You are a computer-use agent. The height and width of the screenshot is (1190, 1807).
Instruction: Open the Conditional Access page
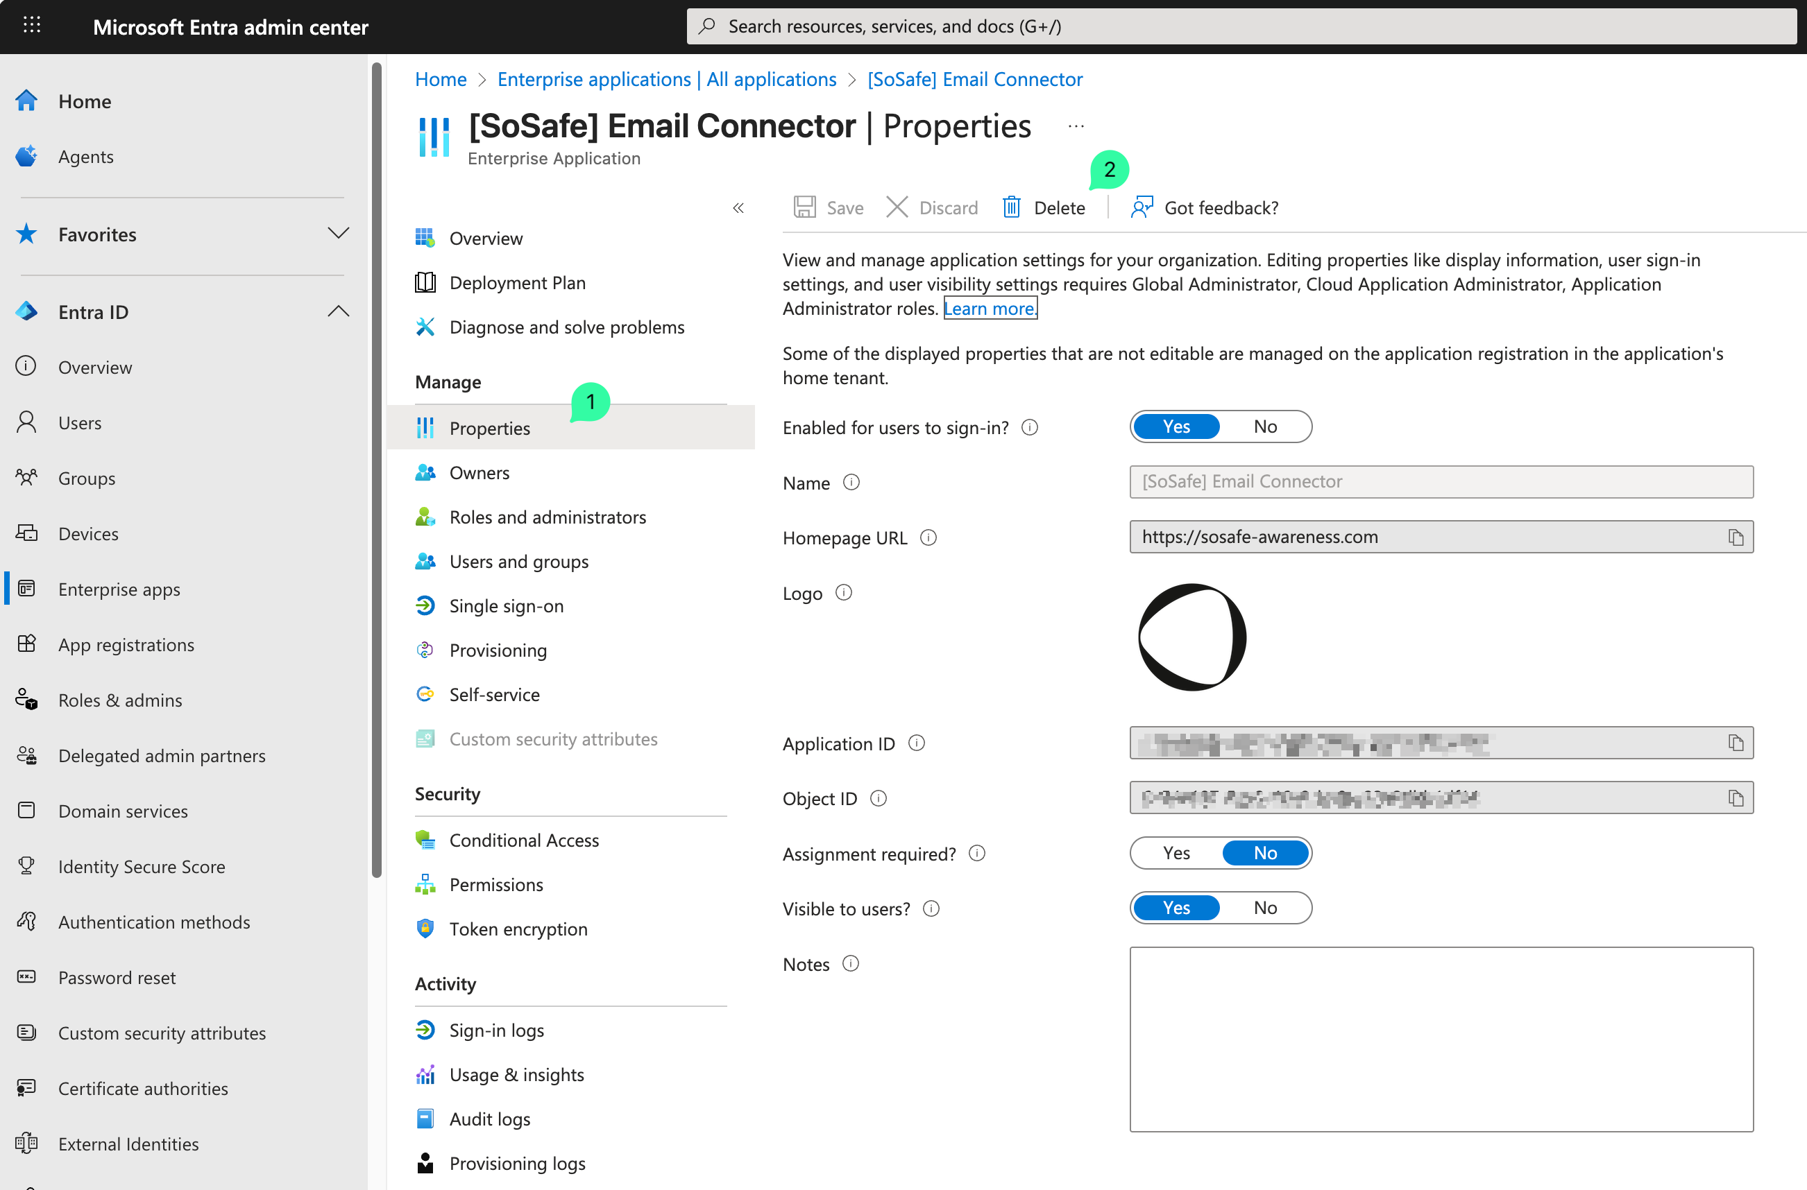[x=524, y=840]
